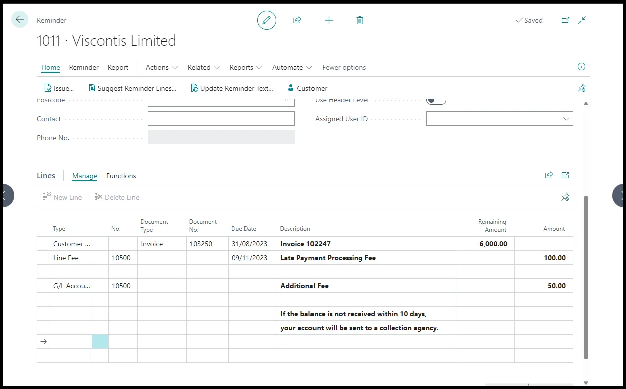Click the 'Line Fee' type cell
The image size is (626, 389).
71,258
